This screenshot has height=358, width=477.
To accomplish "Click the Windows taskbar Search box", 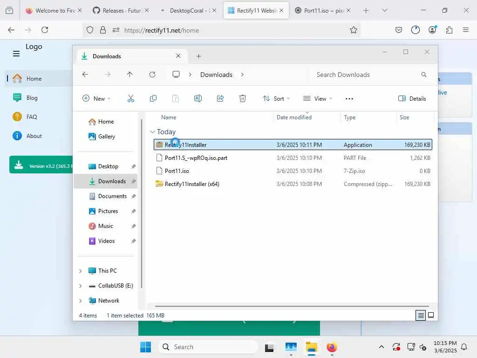I will click(x=208, y=347).
